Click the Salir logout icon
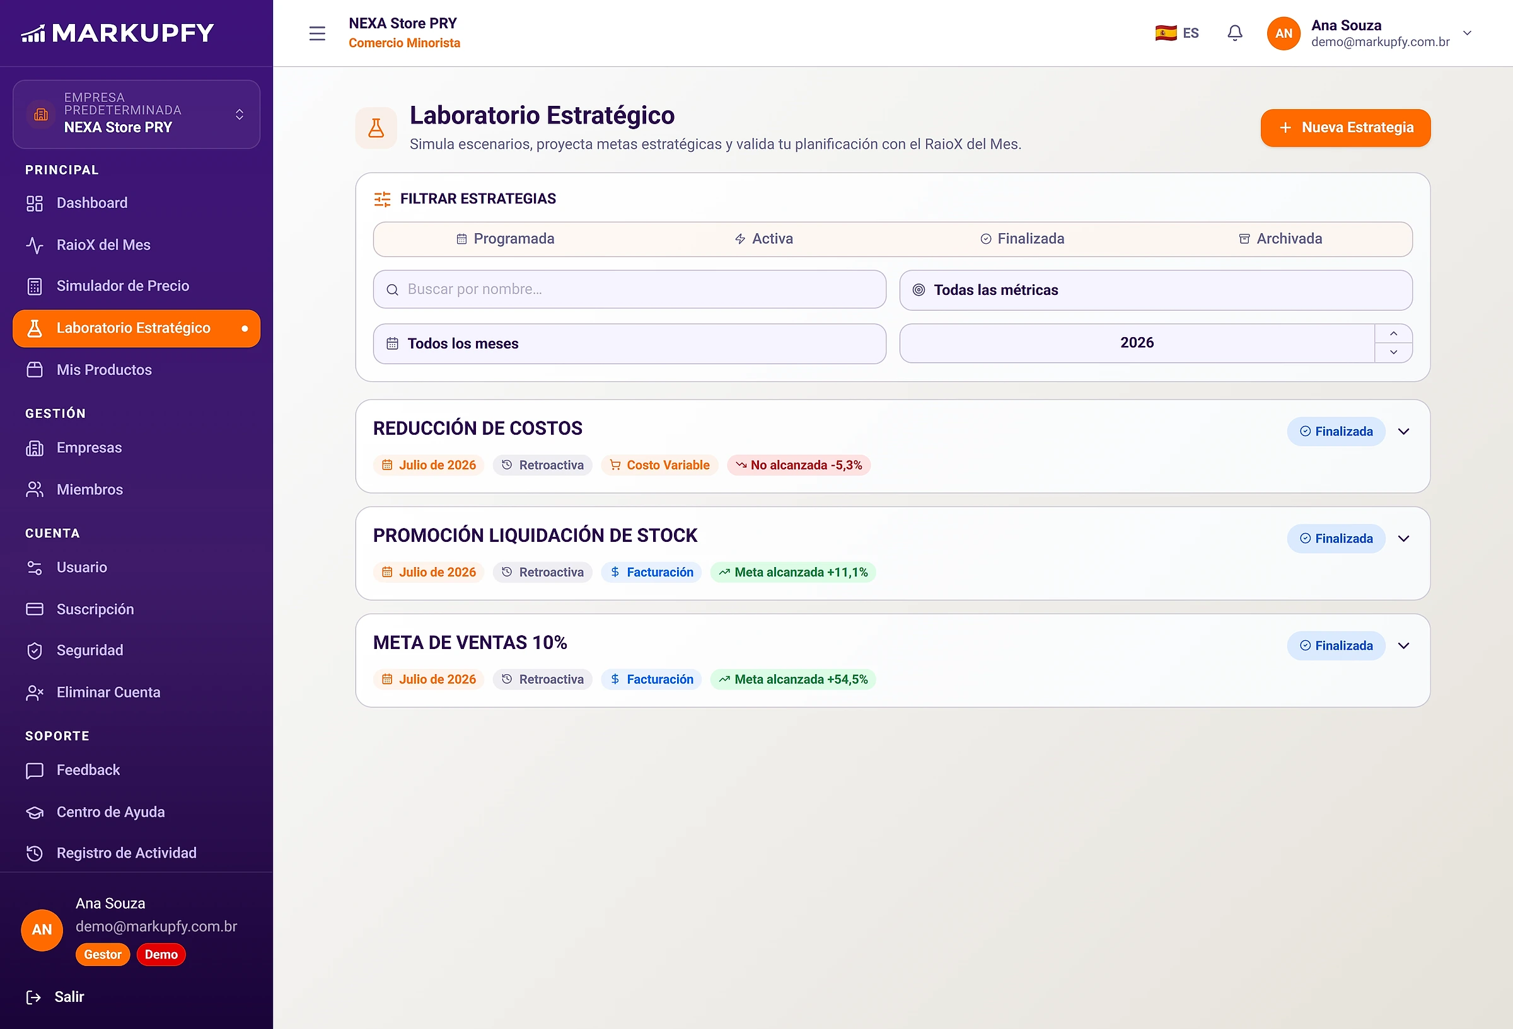Screen dimensions: 1513x1029 click(34, 996)
